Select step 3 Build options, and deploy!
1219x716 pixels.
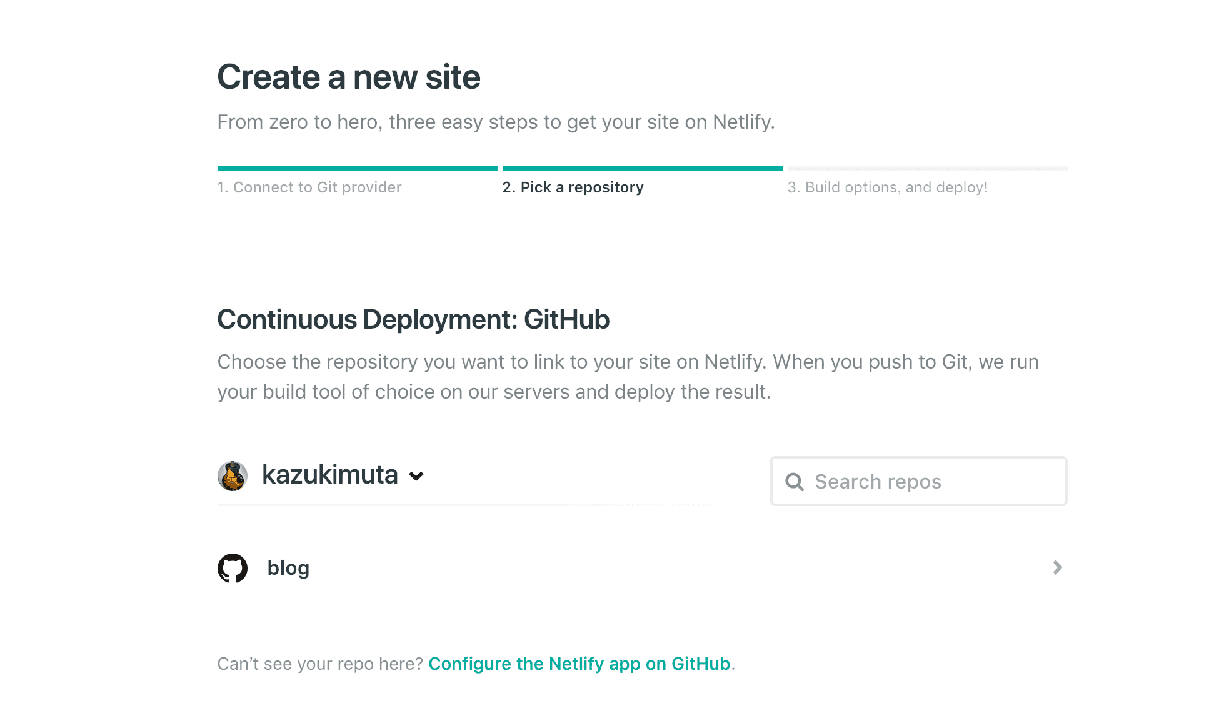click(x=888, y=187)
